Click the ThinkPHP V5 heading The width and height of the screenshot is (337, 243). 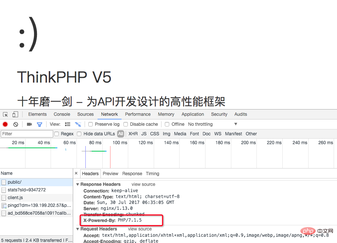pos(64,77)
